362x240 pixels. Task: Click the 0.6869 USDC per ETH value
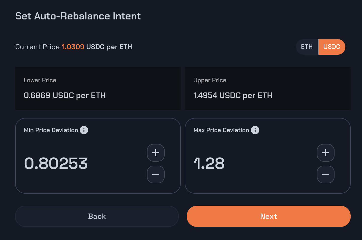pos(65,95)
